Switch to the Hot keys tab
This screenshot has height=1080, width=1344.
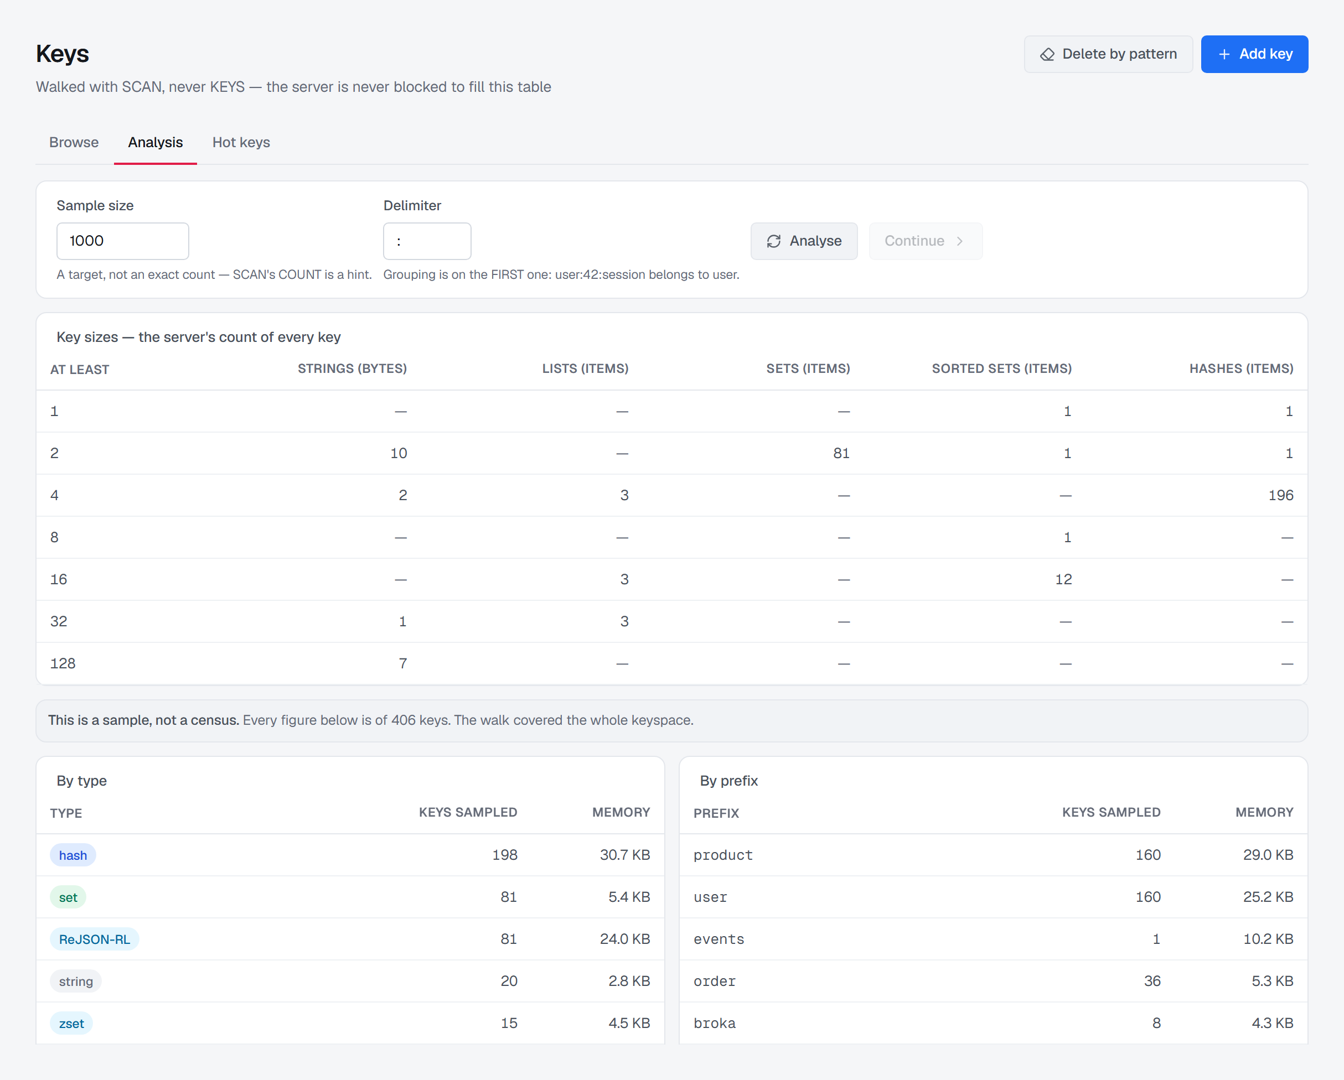[x=241, y=142]
